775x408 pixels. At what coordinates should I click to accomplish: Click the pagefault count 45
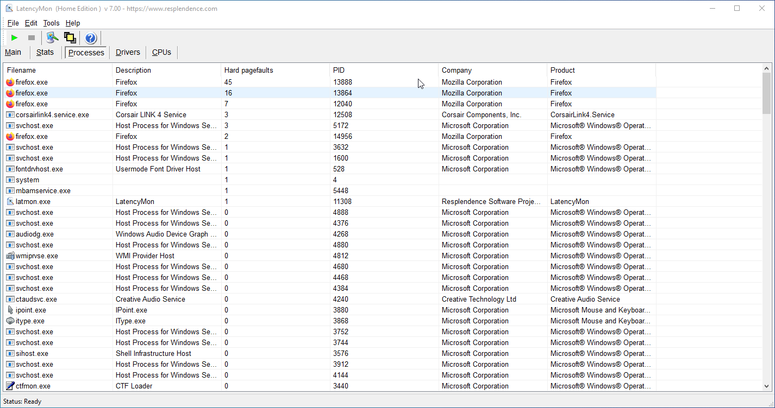pos(228,82)
